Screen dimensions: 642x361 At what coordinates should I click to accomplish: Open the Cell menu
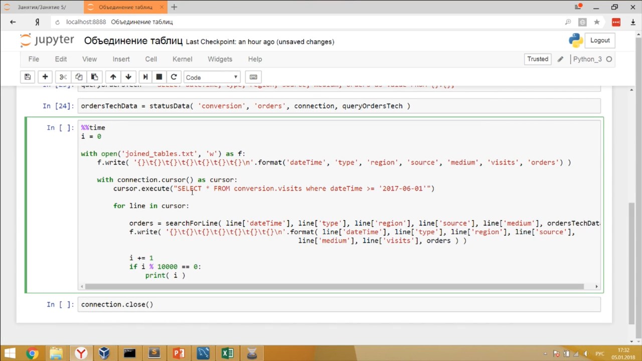pos(151,59)
